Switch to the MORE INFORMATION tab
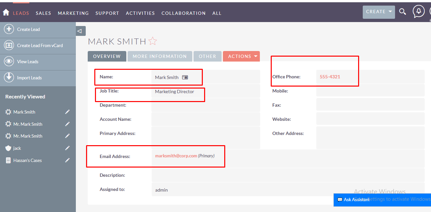 coord(160,56)
